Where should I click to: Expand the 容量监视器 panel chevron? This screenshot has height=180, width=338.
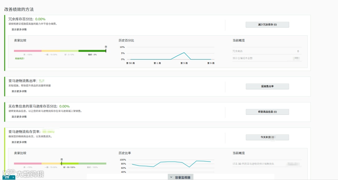coord(171,177)
